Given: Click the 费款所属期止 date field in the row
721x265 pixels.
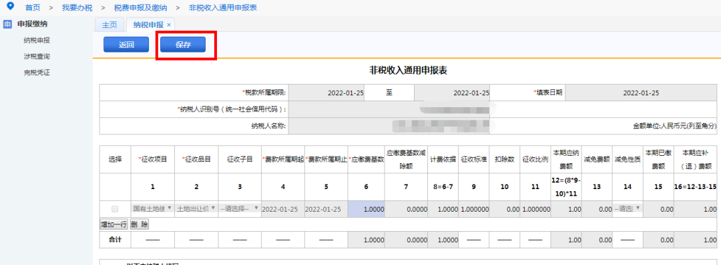Looking at the screenshot, I should pos(326,209).
